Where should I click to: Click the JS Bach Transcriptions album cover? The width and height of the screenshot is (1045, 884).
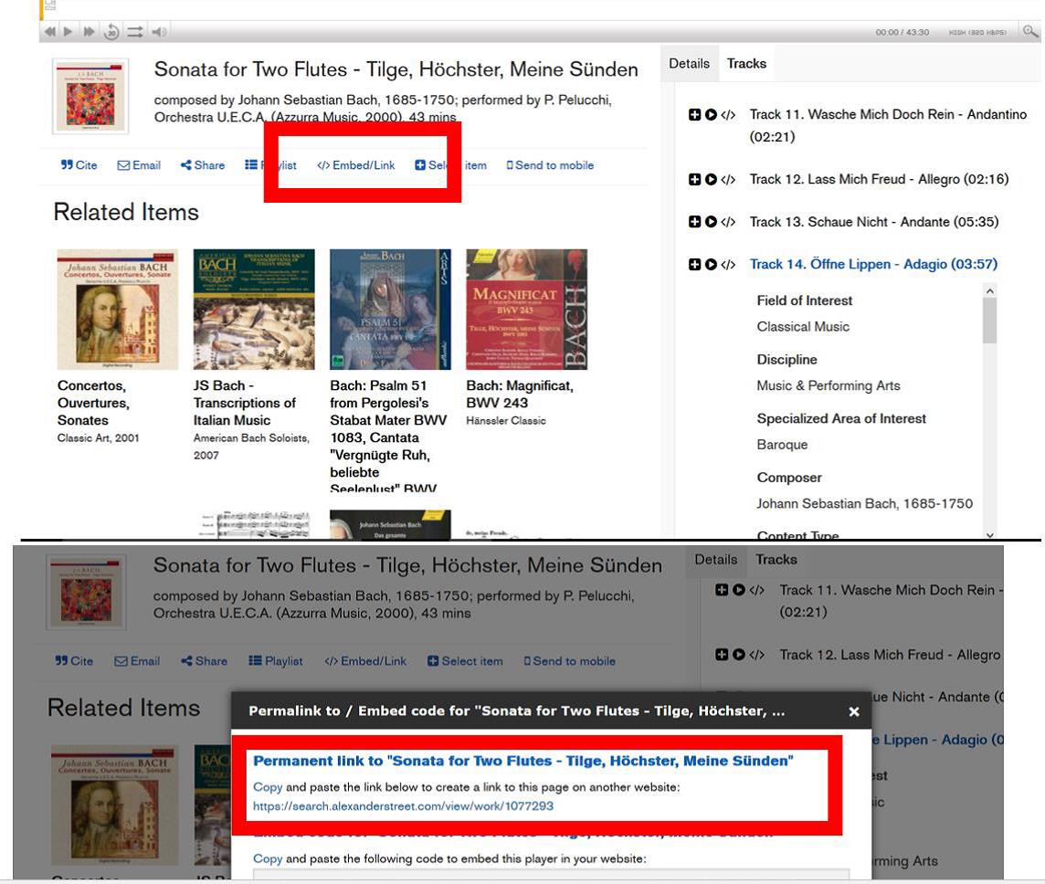point(254,309)
